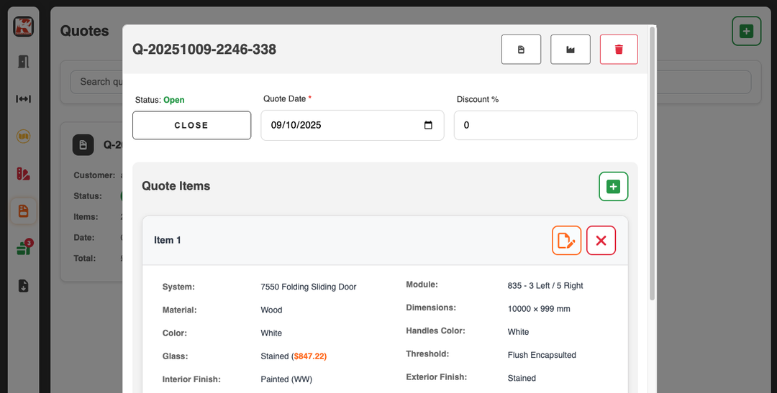This screenshot has width=777, height=393.
Task: Open the file download icon in sidebar
Action: 23,286
